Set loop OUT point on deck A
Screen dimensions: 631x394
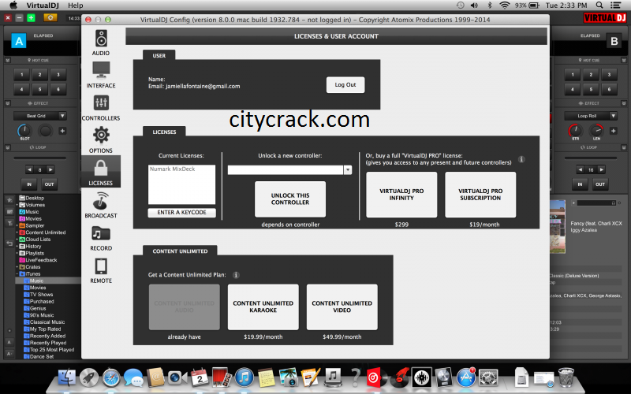[49, 184]
